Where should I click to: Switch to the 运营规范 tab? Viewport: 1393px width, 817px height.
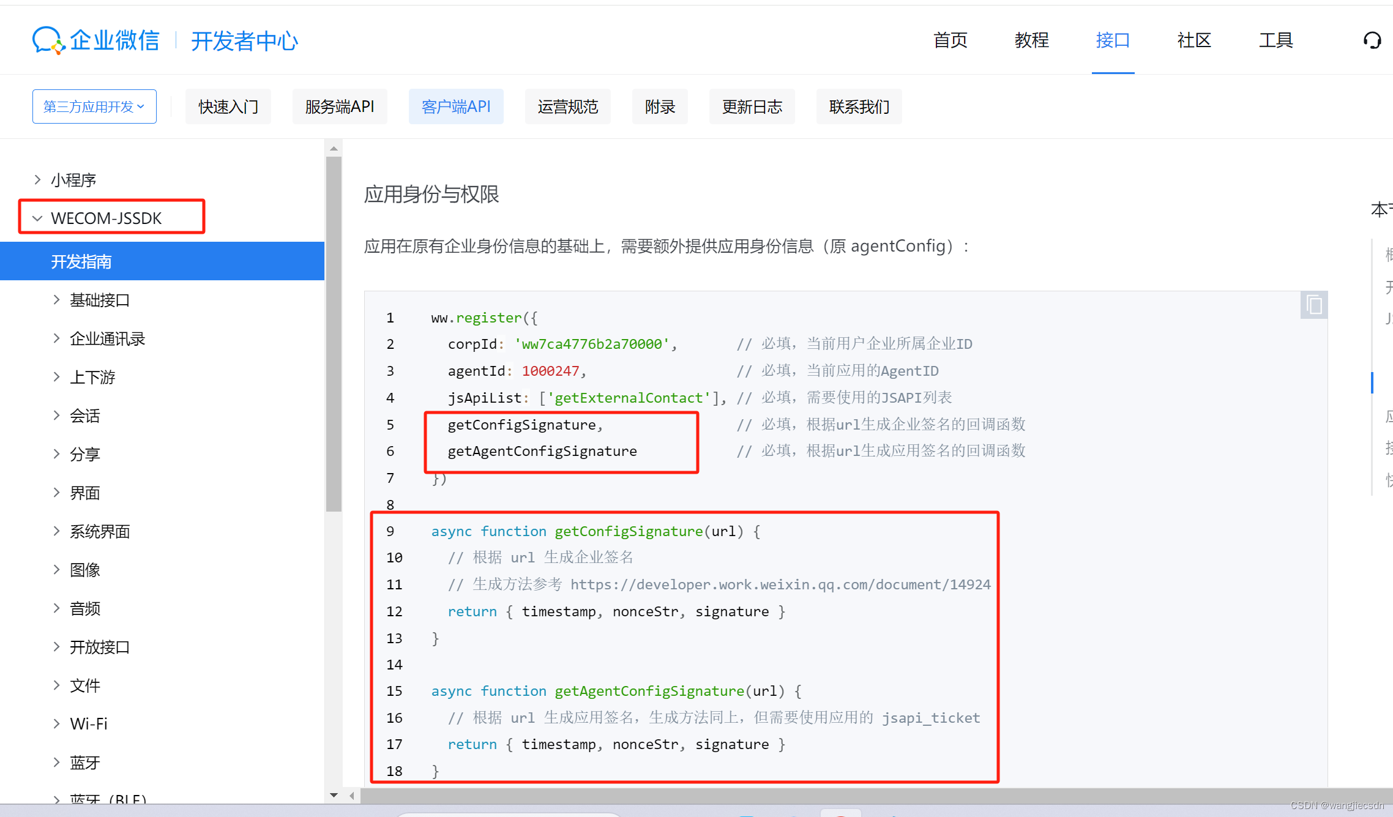[567, 106]
